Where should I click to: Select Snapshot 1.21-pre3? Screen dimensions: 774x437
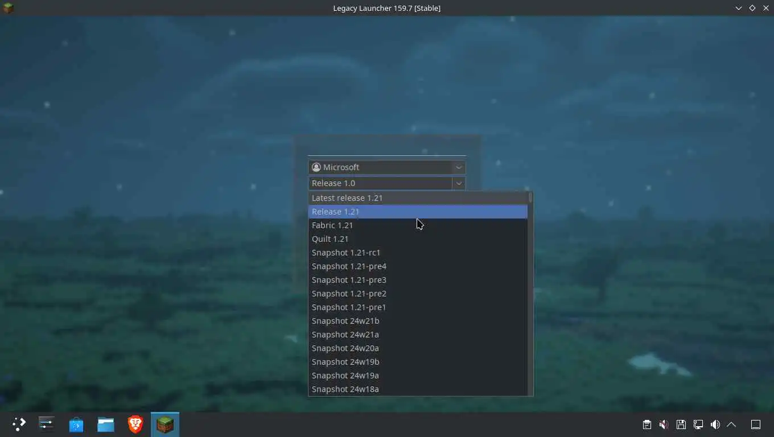(x=418, y=280)
